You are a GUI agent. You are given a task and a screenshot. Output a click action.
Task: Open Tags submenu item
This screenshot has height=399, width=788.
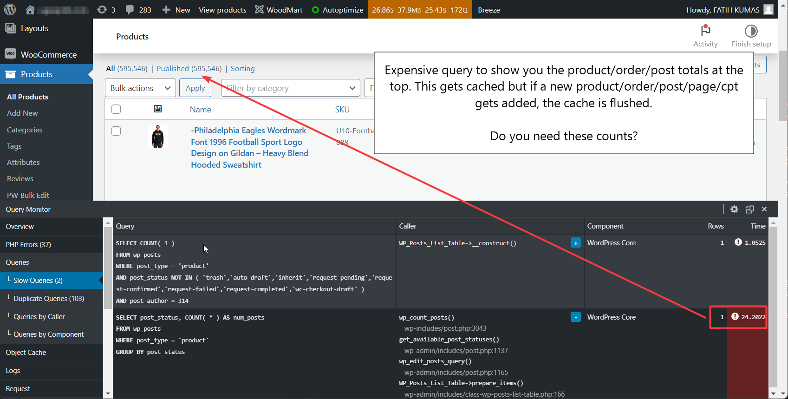(x=14, y=146)
